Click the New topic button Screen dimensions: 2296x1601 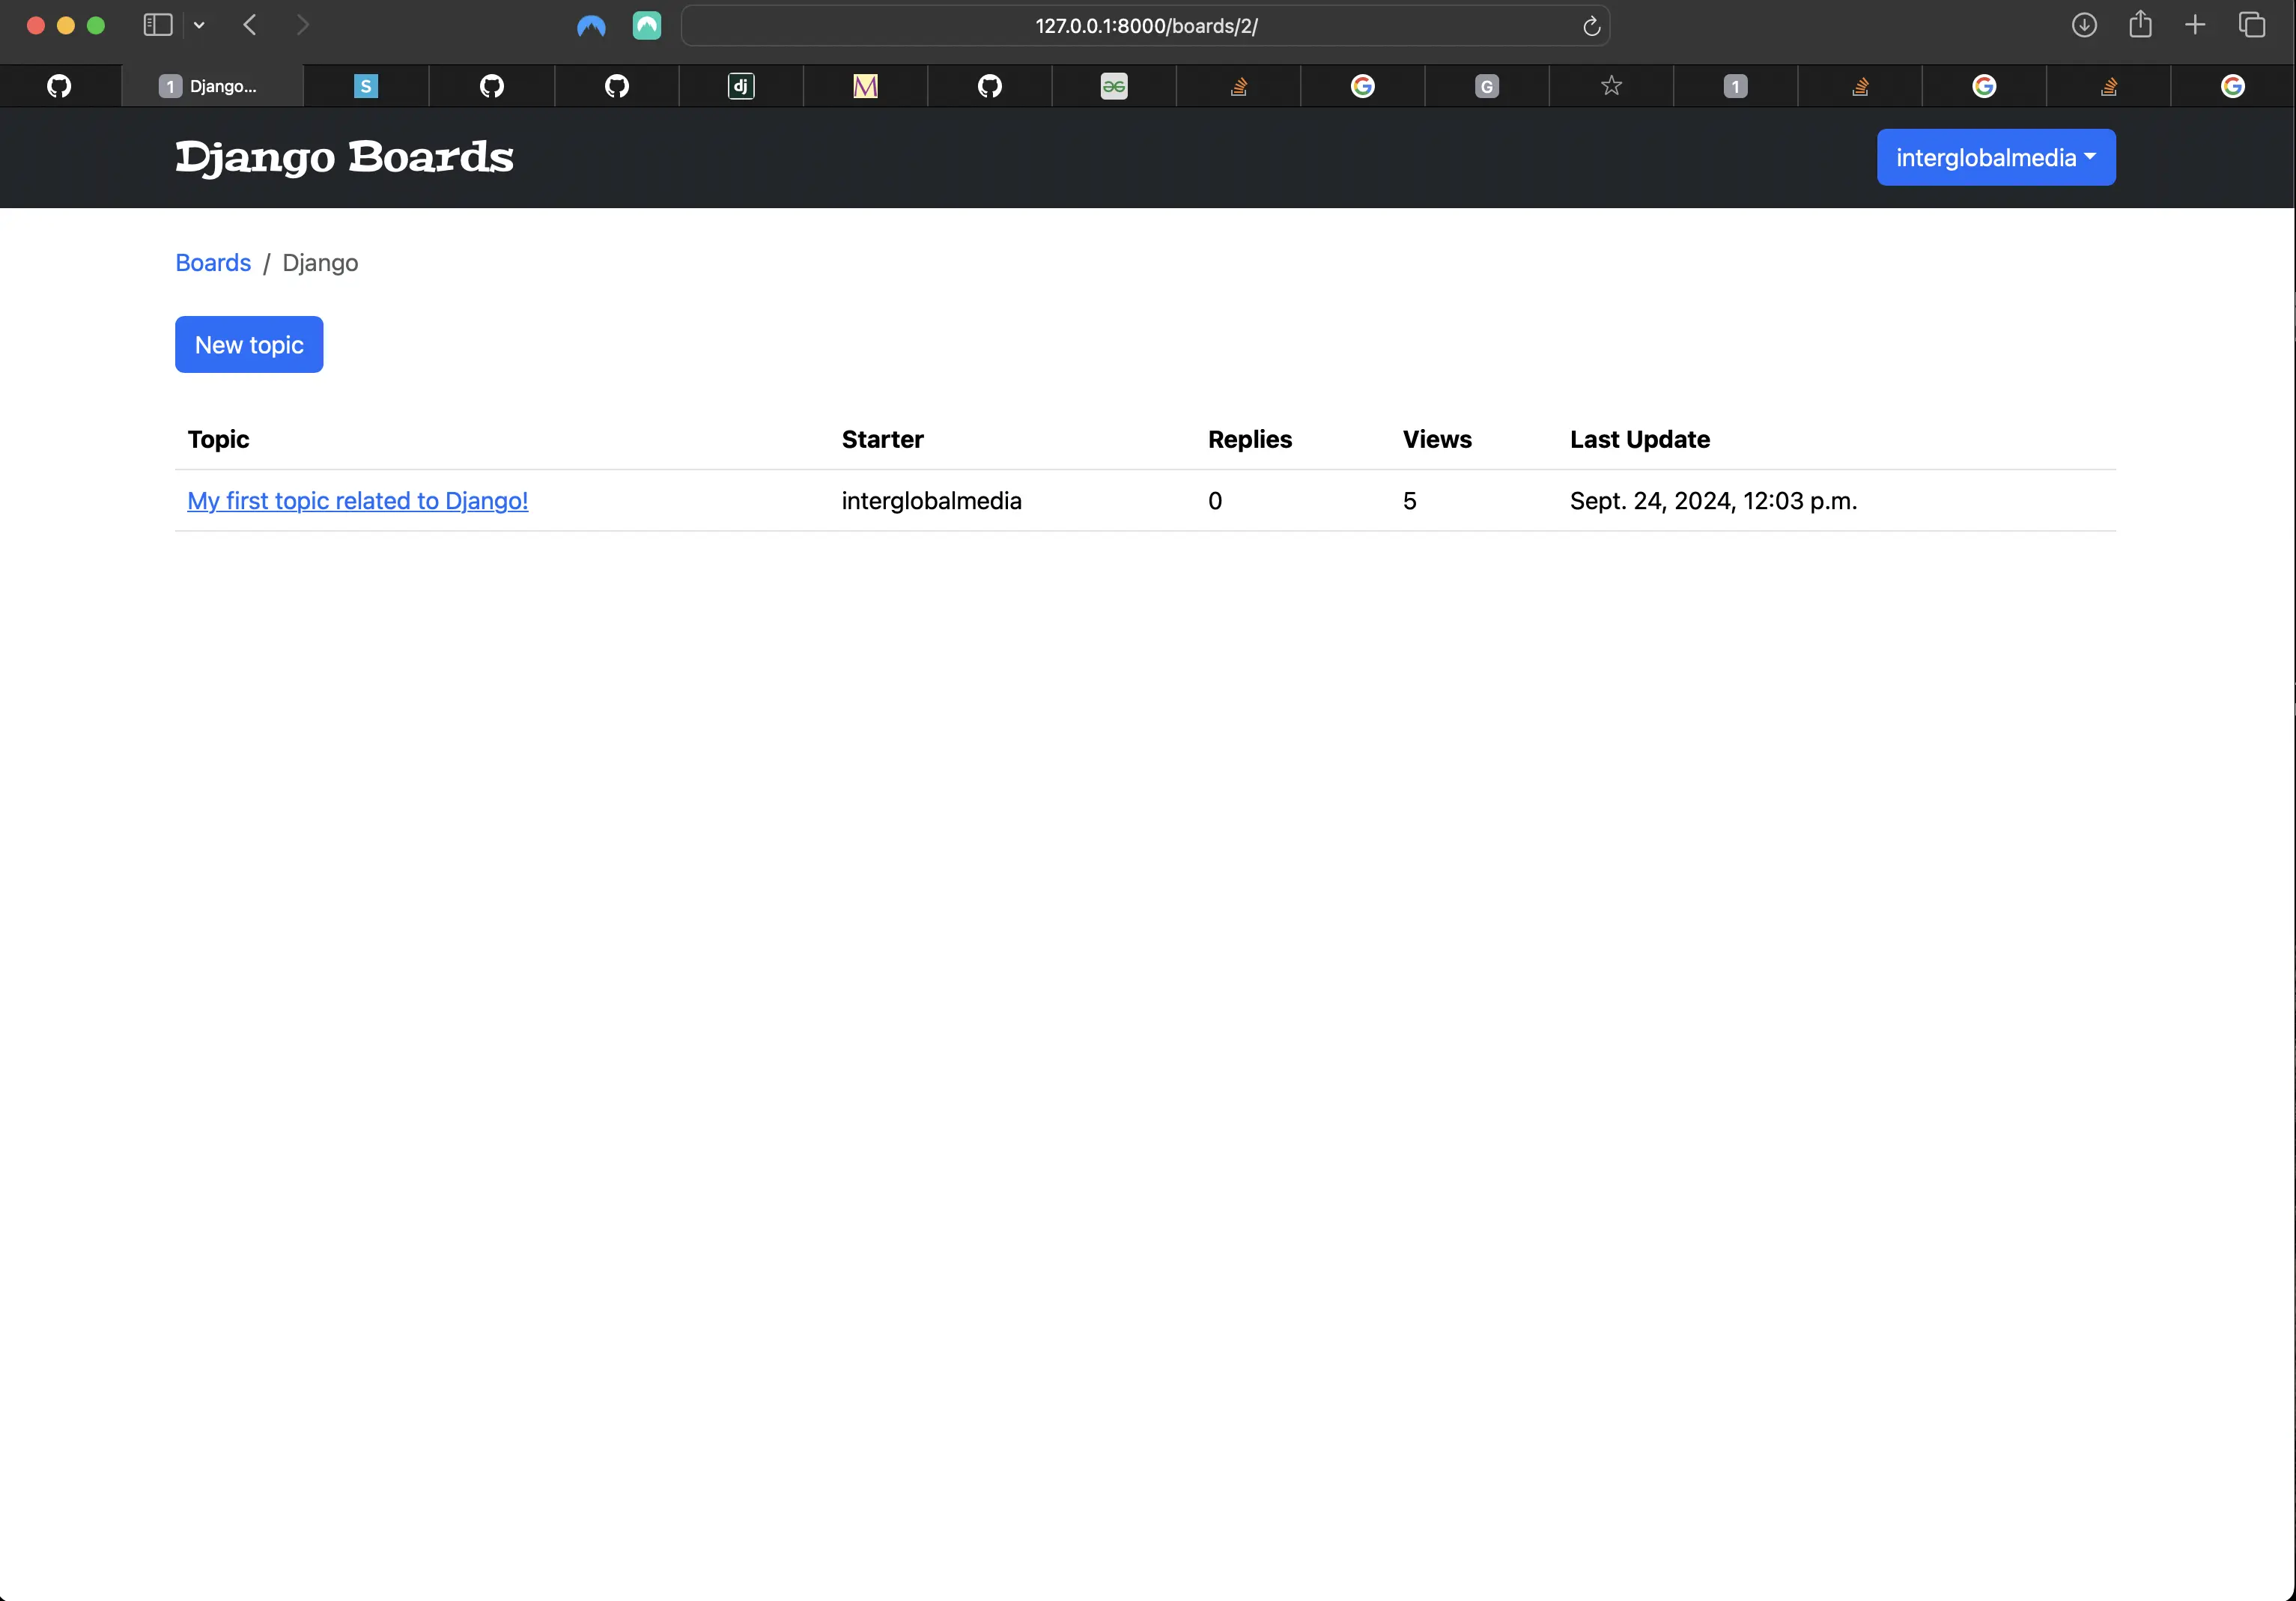[x=249, y=344]
